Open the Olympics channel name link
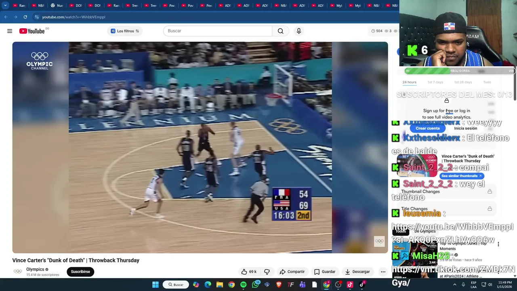 click(35, 269)
